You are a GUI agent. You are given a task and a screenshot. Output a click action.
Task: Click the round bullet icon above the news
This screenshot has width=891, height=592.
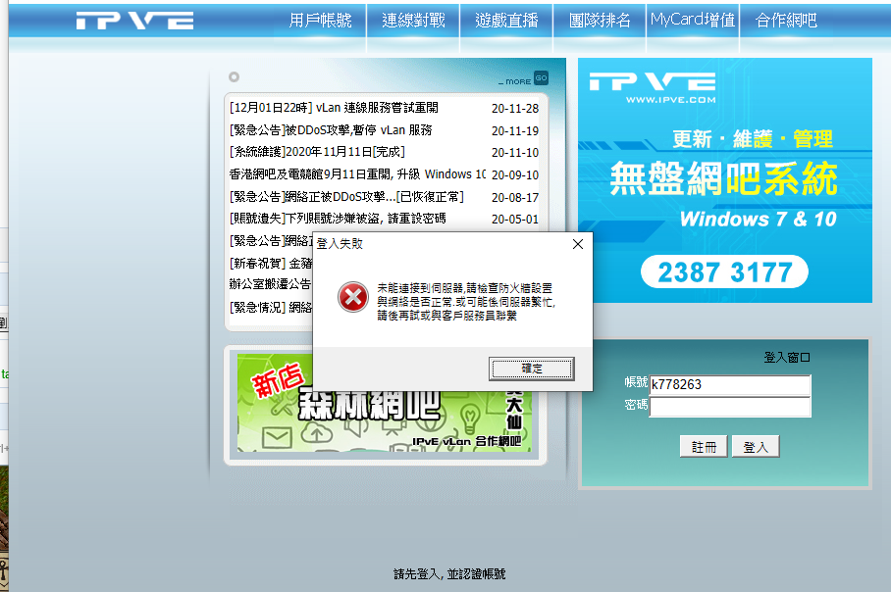234,76
